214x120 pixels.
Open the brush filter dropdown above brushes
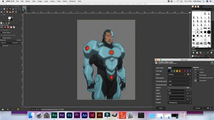tap(202, 9)
